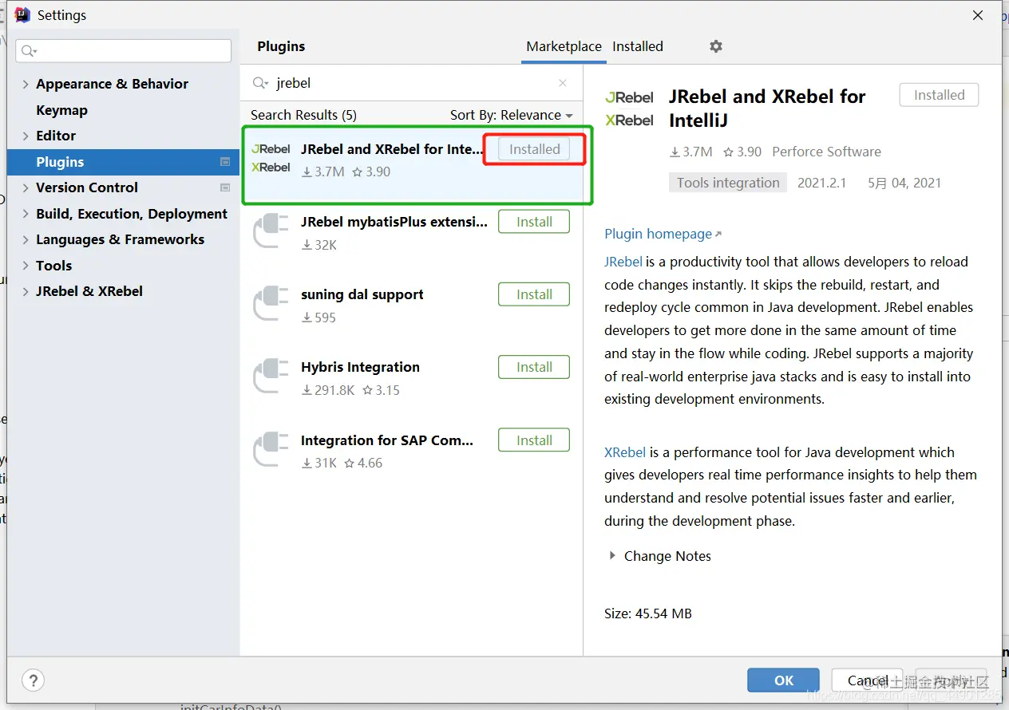Expand Languages & Frameworks node

pos(26,239)
